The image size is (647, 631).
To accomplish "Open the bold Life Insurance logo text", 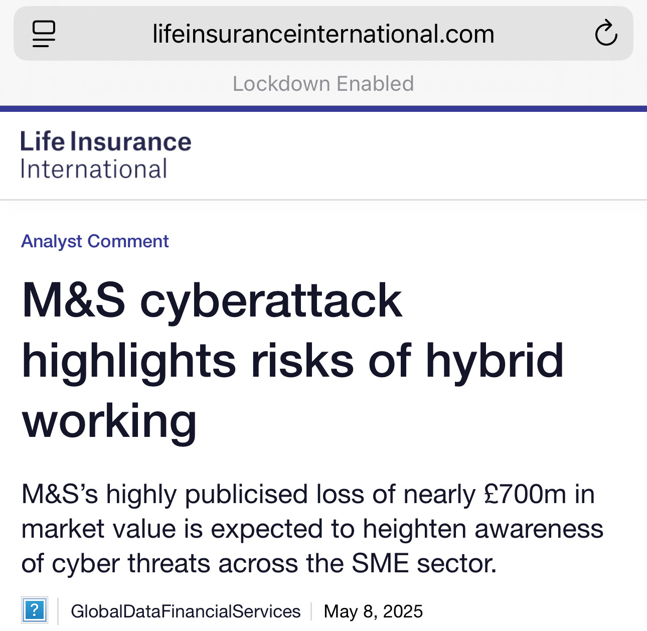I will point(105,141).
